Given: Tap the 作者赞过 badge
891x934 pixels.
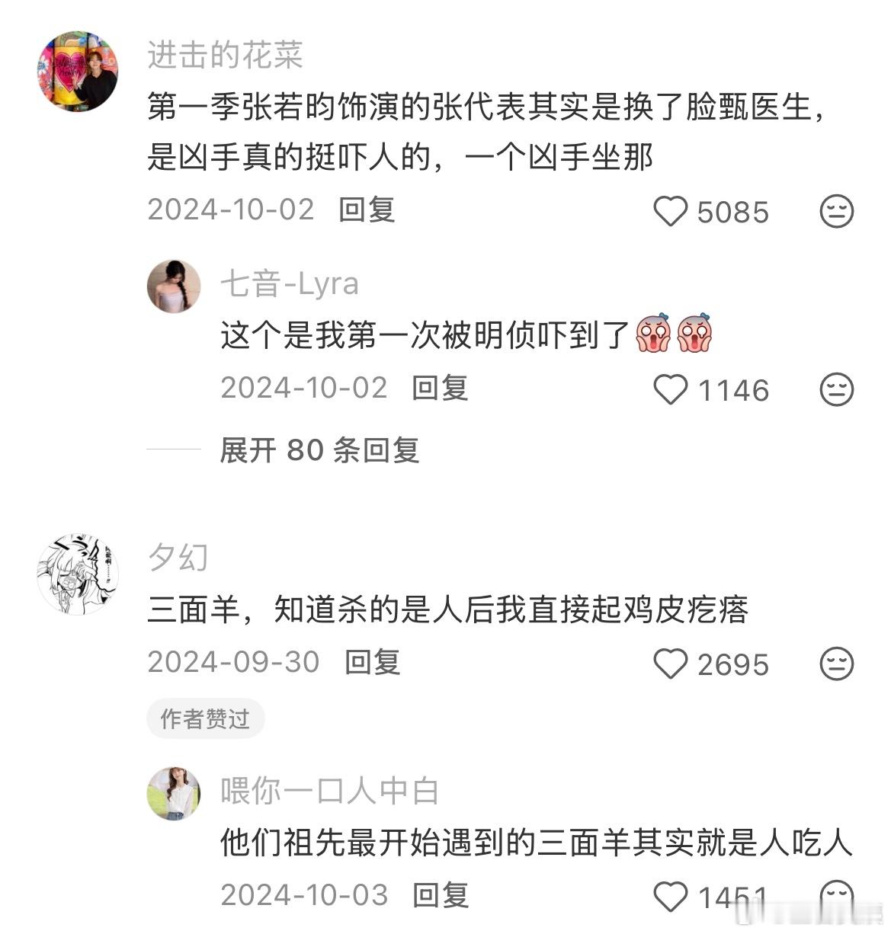Looking at the screenshot, I should click(x=205, y=718).
